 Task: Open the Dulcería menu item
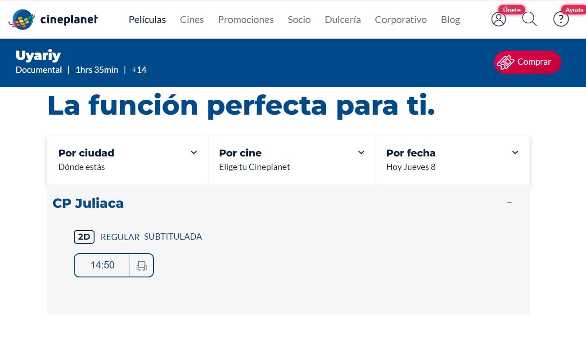[343, 20]
